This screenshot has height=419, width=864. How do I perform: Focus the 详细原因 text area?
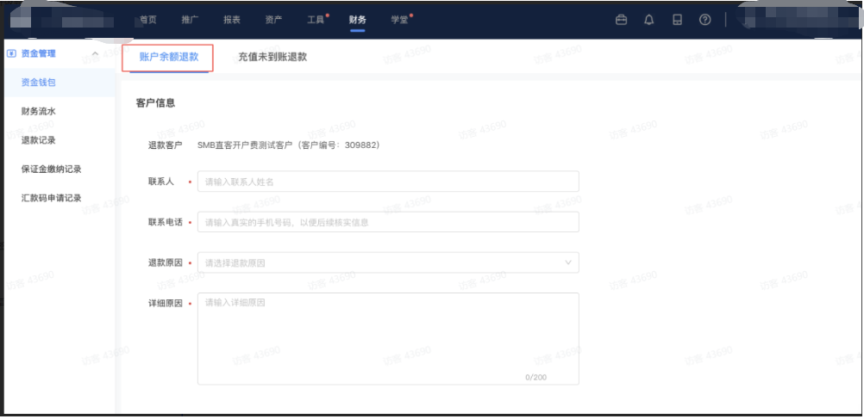coord(388,338)
